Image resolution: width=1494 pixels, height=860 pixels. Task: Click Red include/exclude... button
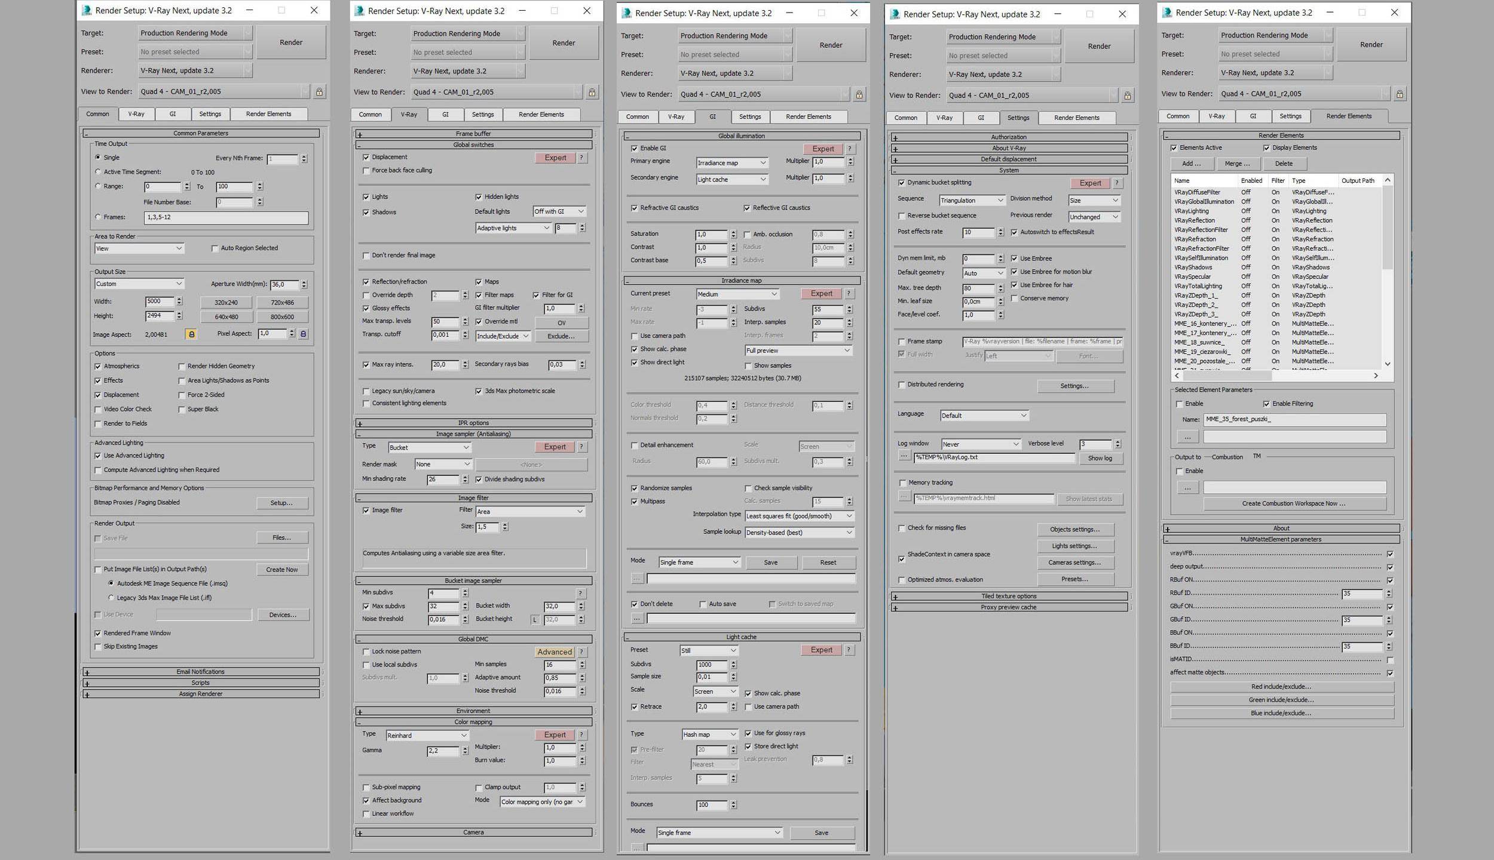click(1281, 687)
